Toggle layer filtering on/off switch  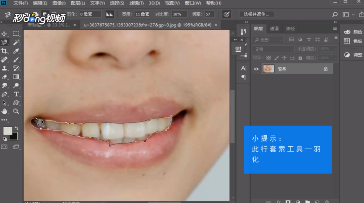tap(336, 38)
